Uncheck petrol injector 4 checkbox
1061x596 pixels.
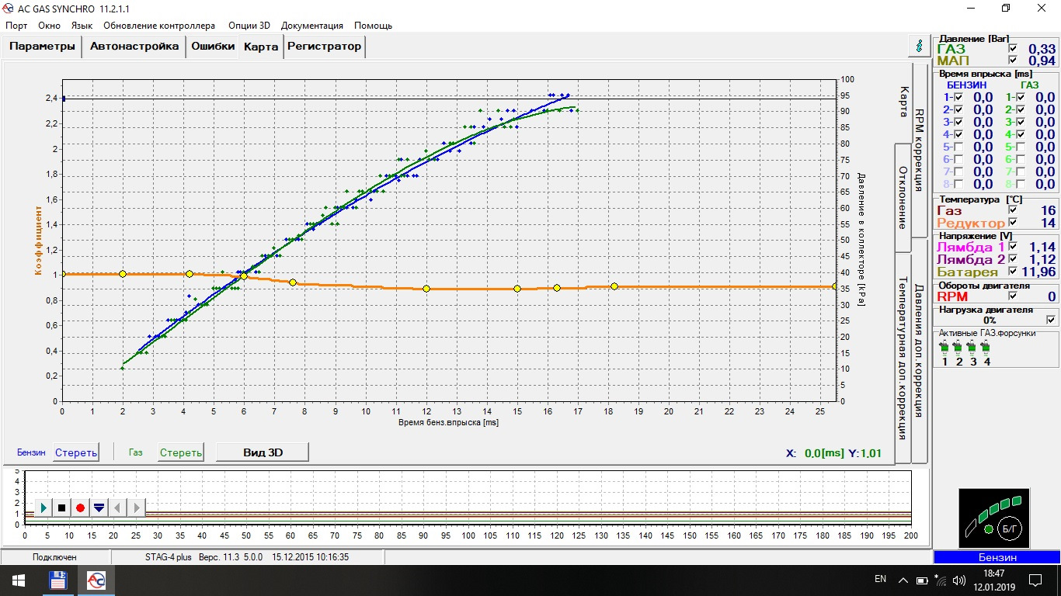(x=958, y=134)
